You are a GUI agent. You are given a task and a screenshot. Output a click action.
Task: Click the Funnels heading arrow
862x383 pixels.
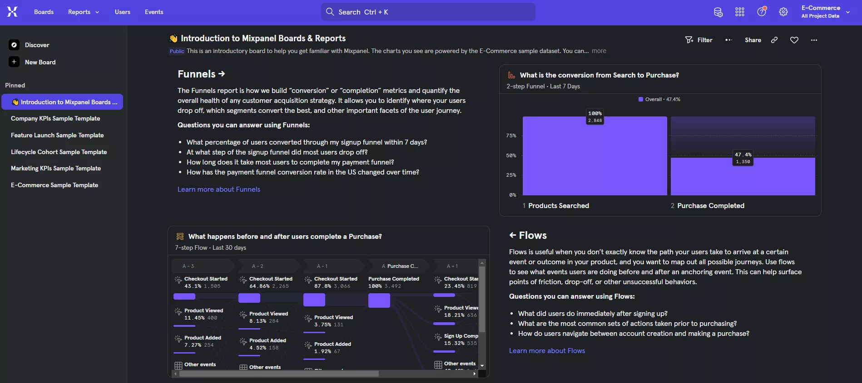[222, 73]
